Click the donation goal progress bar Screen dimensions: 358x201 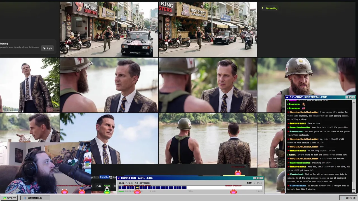point(190,188)
